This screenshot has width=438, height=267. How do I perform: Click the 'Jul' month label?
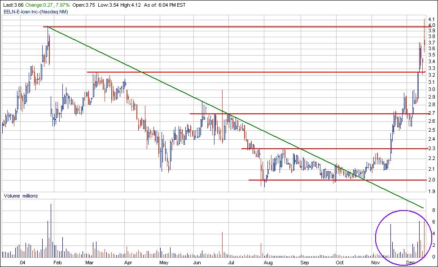(231, 263)
